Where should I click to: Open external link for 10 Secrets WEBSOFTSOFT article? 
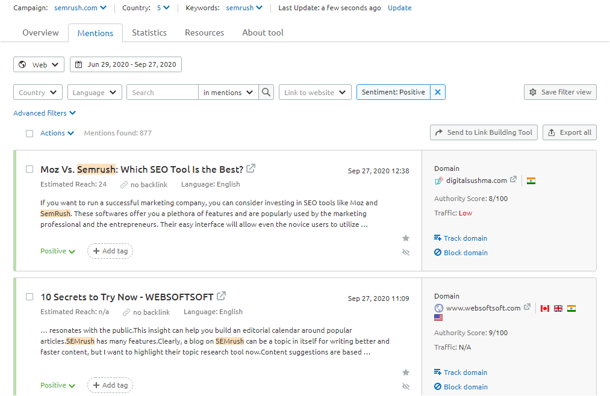tap(222, 296)
